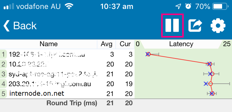Viewport: 232px width, 112px height.
Task: Select the Name column header
Action: click(x=49, y=44)
